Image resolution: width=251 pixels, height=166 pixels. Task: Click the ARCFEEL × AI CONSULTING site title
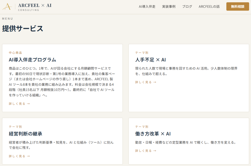pos(35,7)
